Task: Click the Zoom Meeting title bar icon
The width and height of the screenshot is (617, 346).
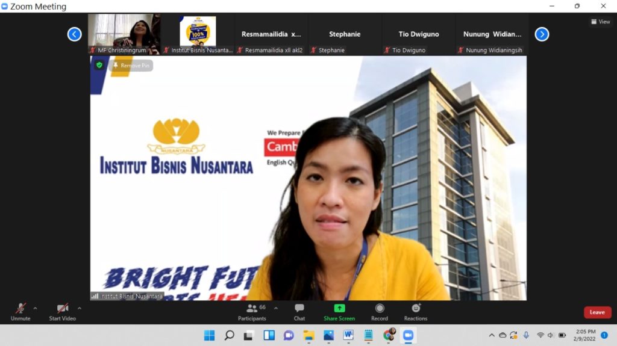Action: [5, 6]
